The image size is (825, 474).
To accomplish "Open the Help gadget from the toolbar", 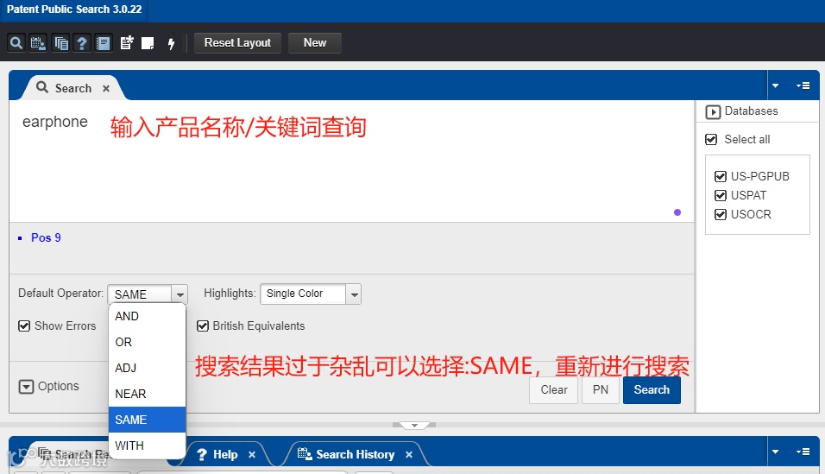I will click(82, 42).
